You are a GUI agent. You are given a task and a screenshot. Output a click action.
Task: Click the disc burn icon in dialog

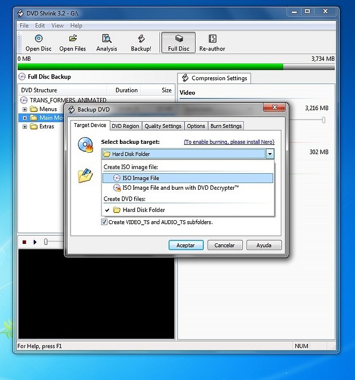point(85,144)
